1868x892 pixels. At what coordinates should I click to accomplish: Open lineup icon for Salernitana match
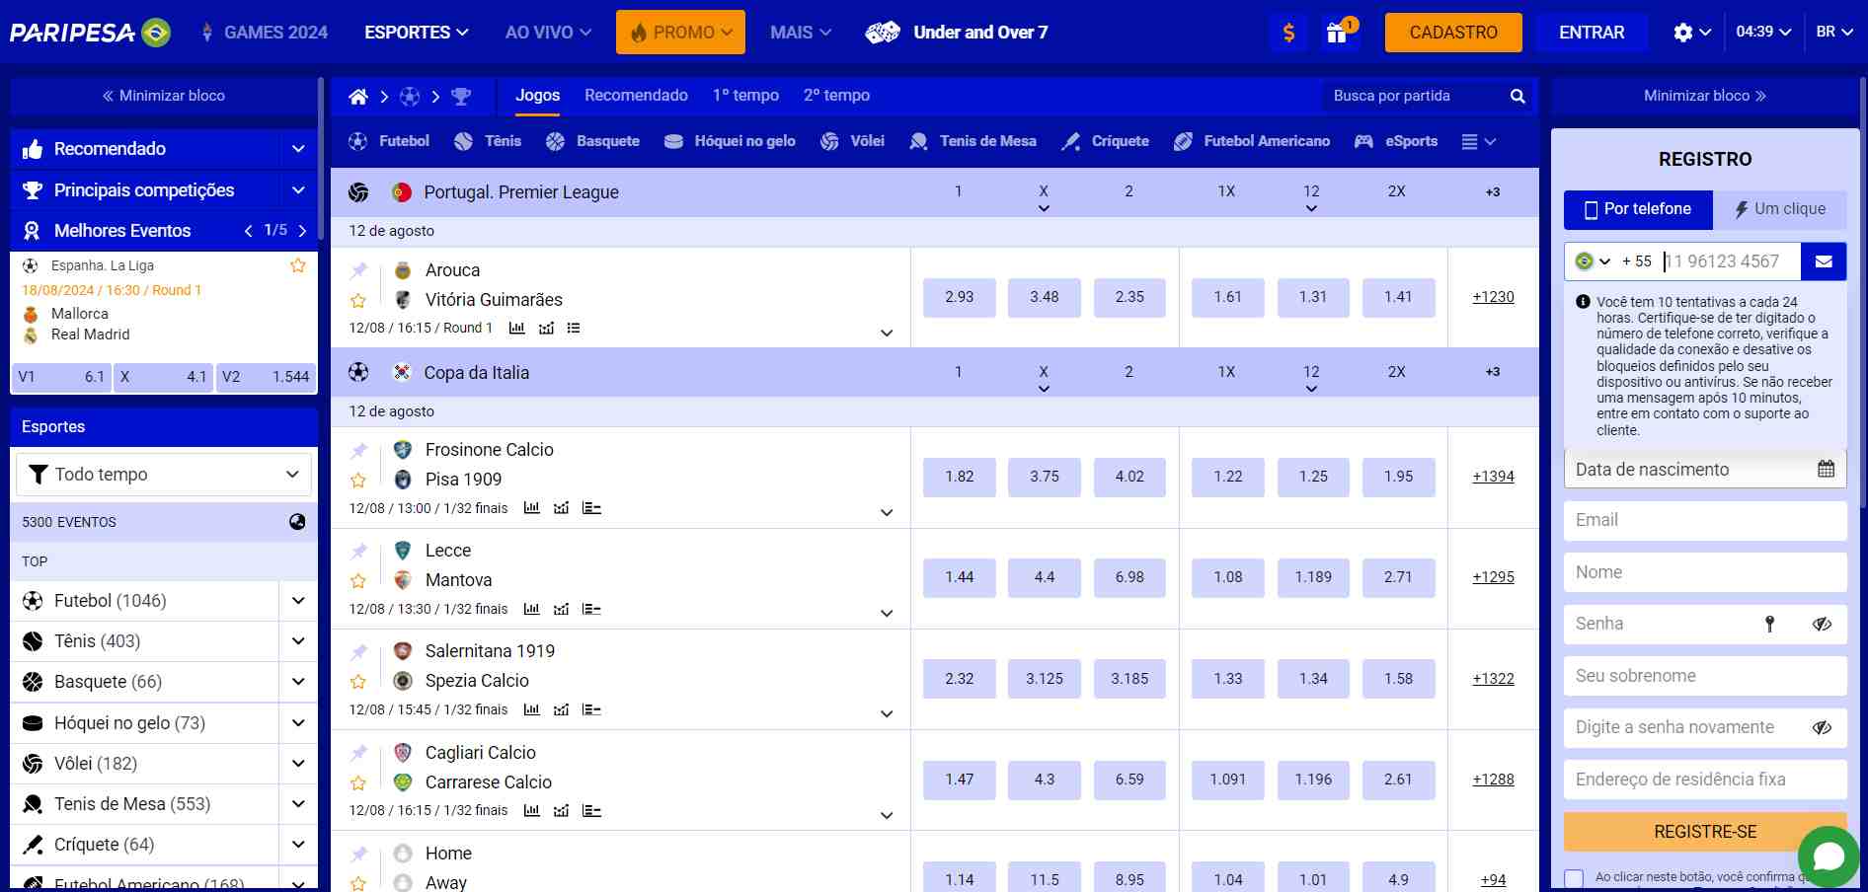tap(591, 709)
